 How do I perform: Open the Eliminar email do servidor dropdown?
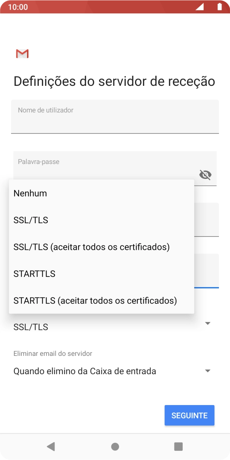click(207, 371)
